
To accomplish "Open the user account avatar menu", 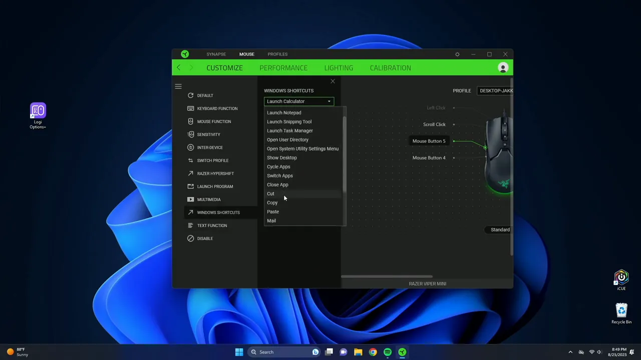I will (x=503, y=67).
